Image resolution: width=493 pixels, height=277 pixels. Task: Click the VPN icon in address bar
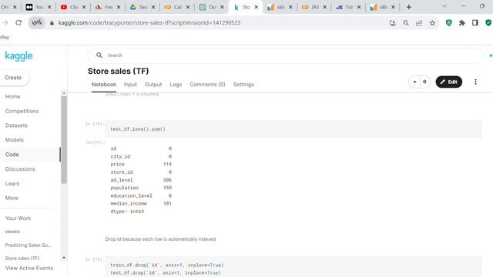tap(37, 22)
